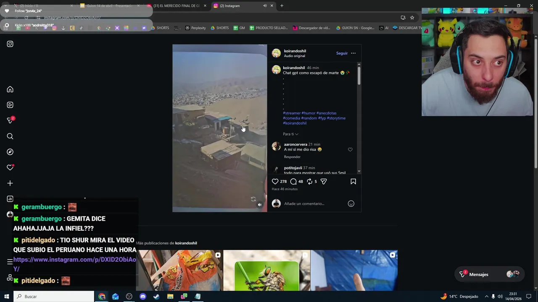Click potitojavii's username in comments
This screenshot has width=538, height=302.
pyautogui.click(x=293, y=168)
